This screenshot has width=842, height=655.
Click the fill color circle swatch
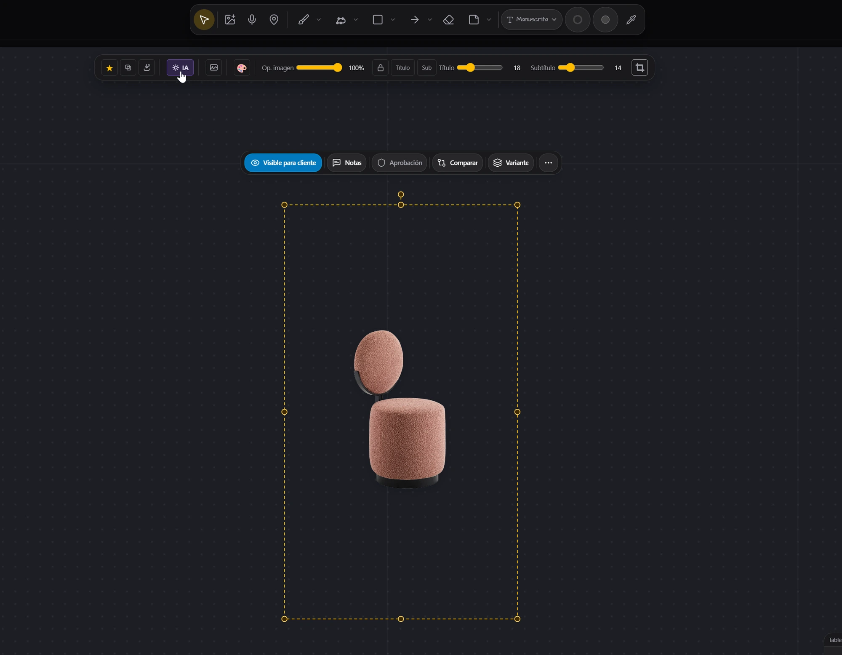pyautogui.click(x=605, y=20)
